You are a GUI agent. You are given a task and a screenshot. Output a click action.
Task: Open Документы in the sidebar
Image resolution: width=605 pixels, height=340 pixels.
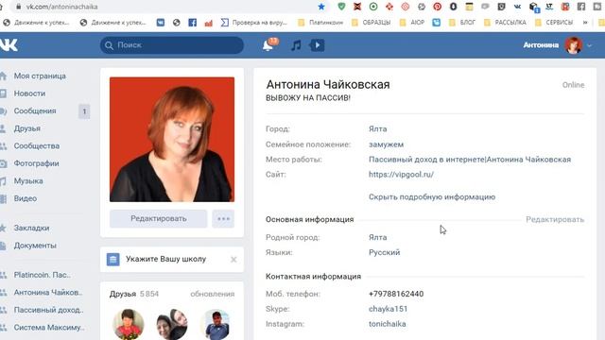coord(35,246)
